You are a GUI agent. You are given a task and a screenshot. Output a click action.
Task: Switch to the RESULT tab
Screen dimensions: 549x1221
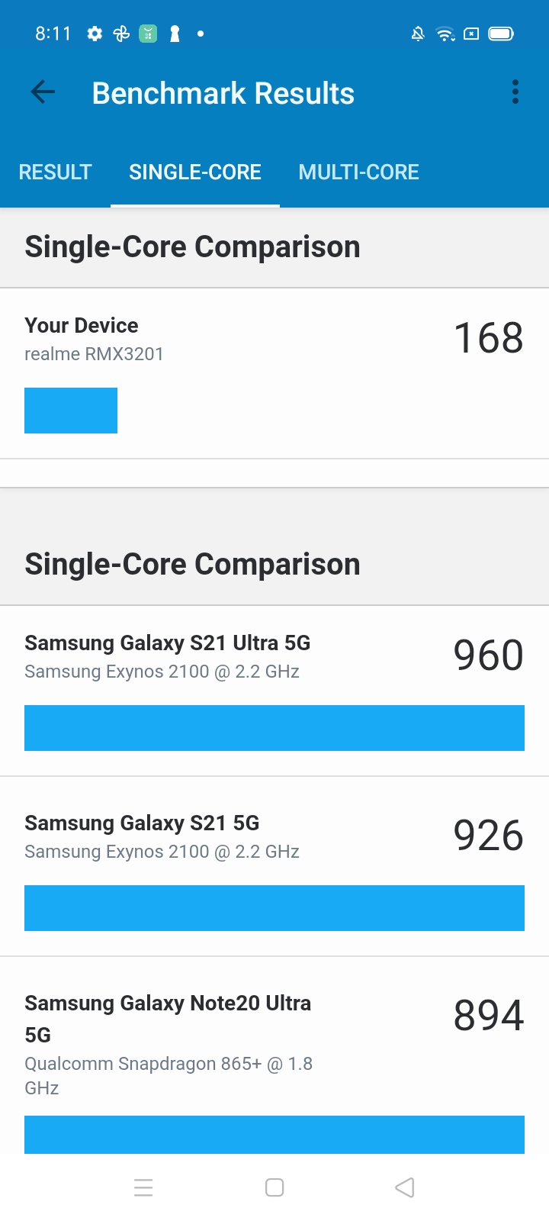click(55, 172)
